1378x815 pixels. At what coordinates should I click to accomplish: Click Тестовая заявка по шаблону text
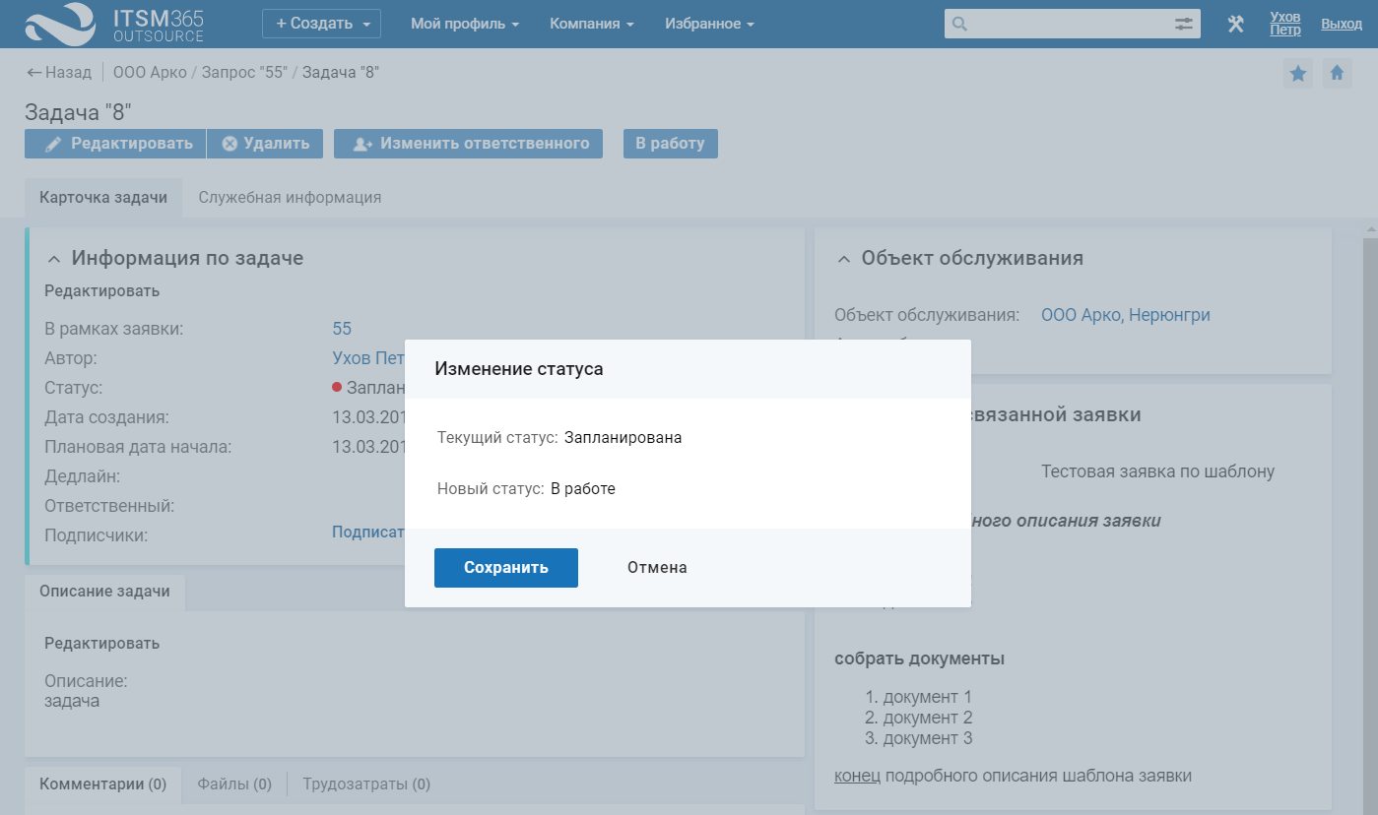tap(1158, 471)
